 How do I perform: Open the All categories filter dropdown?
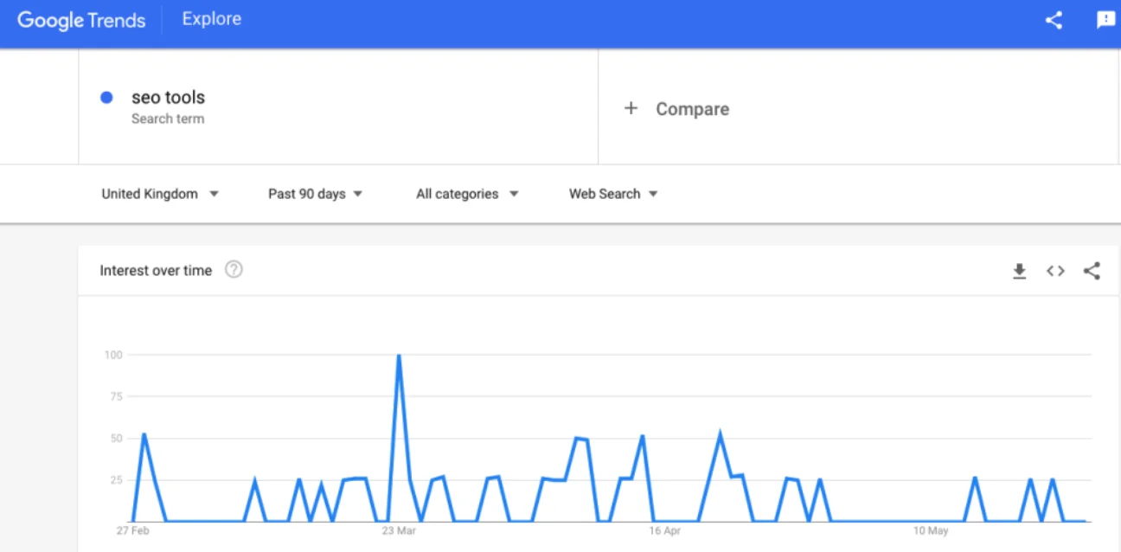point(466,194)
